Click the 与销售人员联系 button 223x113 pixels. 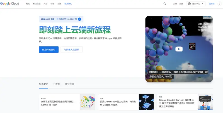pyautogui.click(x=72, y=50)
